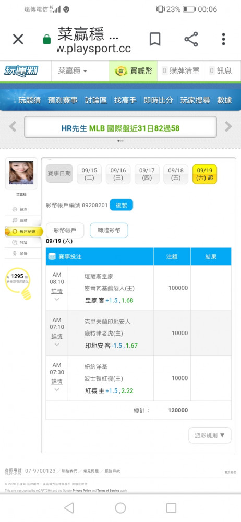Open the 討論區 forum
Image resolution: width=241 pixels, height=522 pixels.
point(95,100)
